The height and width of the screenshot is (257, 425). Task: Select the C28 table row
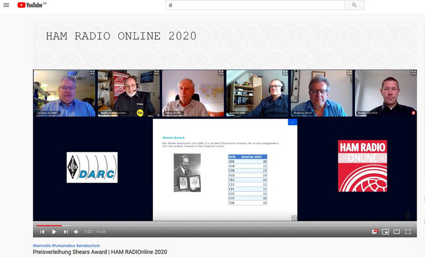pyautogui.click(x=248, y=170)
